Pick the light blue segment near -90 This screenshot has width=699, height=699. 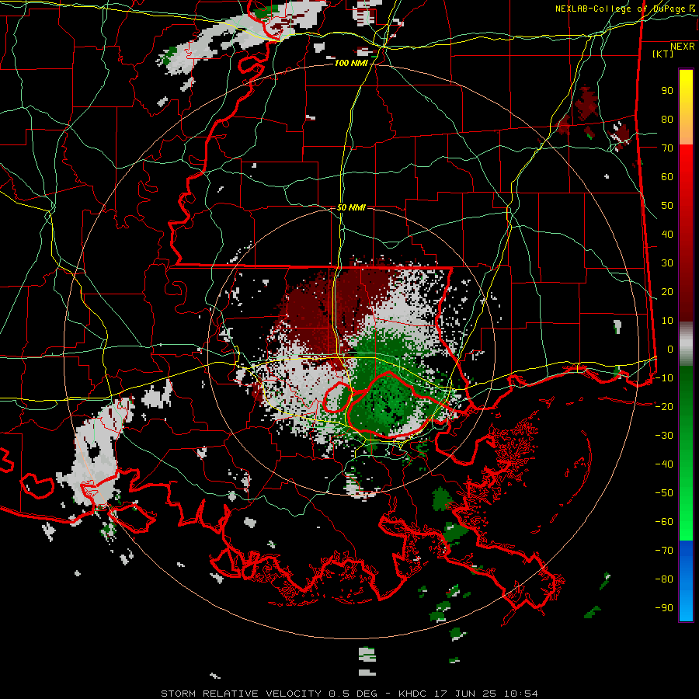click(686, 607)
